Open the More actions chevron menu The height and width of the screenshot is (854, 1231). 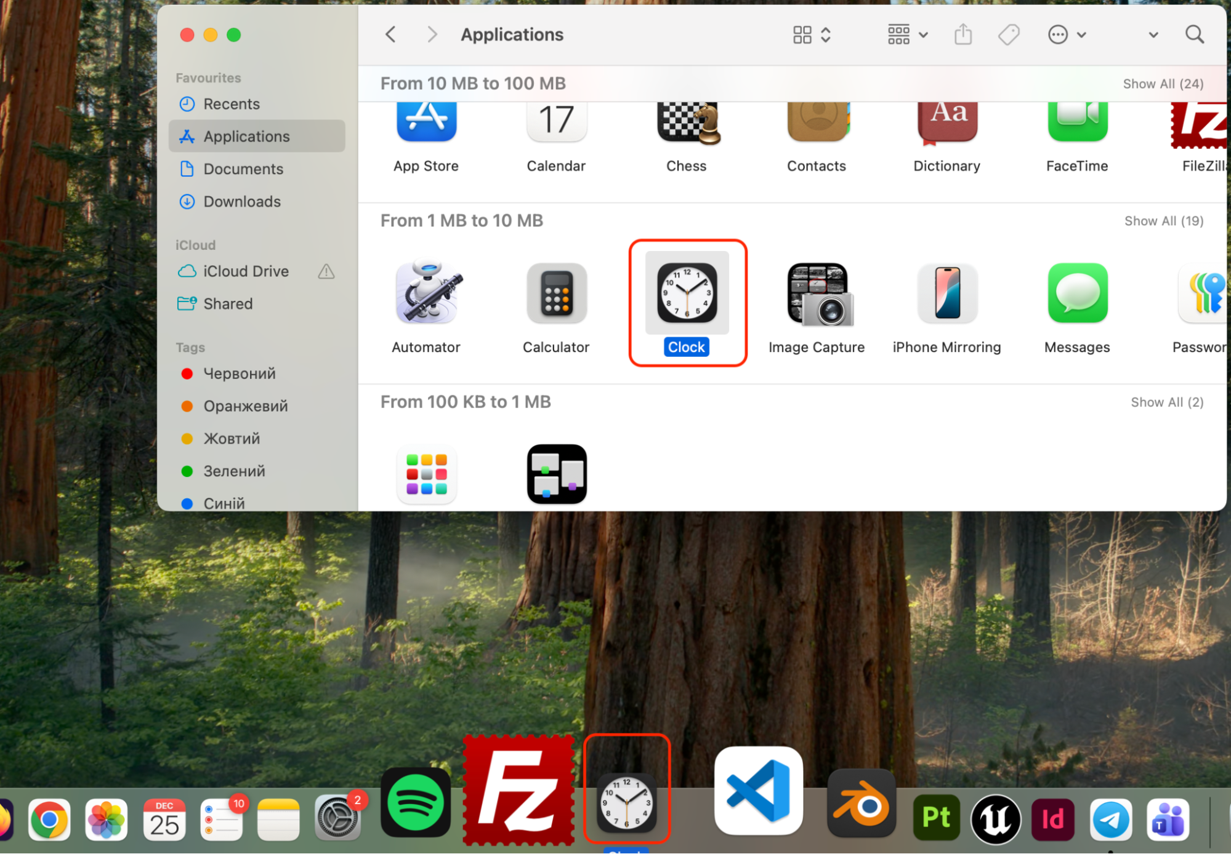tap(1067, 34)
